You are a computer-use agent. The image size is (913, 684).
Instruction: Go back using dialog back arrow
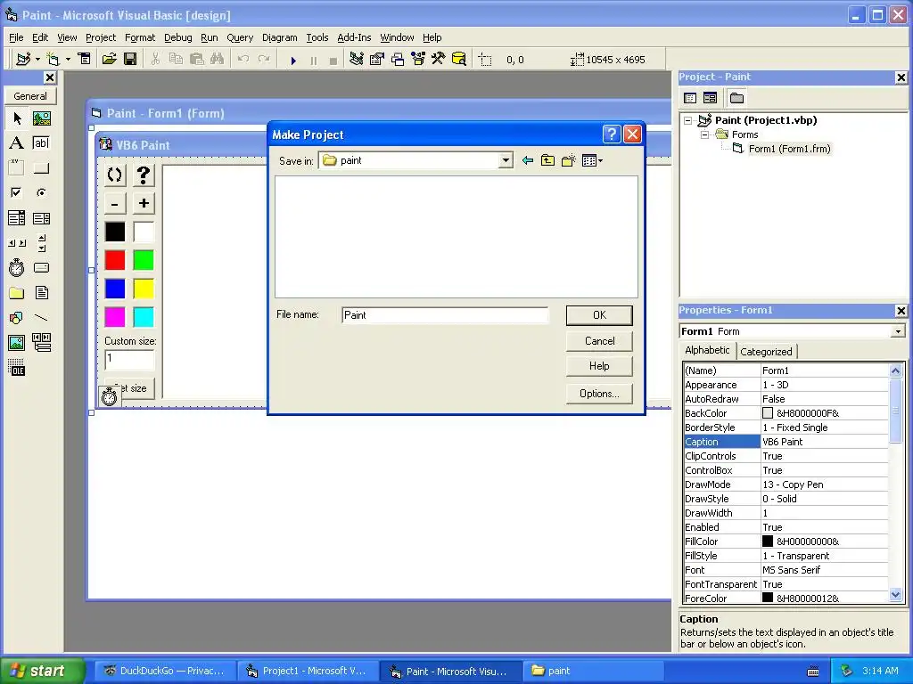tap(528, 160)
